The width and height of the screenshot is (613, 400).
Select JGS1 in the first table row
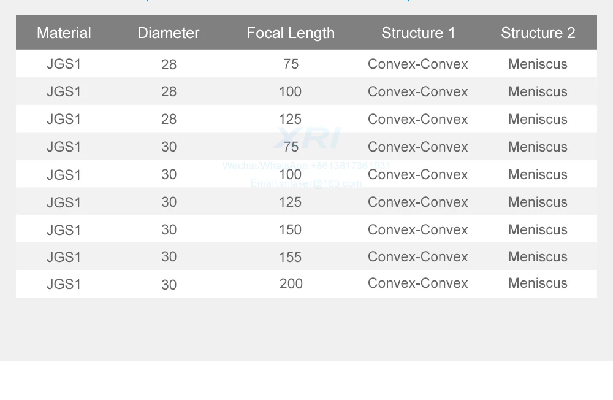click(64, 64)
